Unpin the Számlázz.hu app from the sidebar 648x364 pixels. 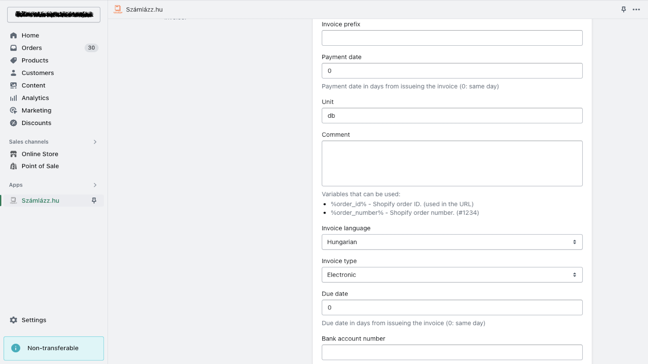point(94,200)
